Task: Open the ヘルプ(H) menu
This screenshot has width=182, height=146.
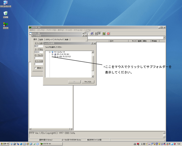Action: pyautogui.click(x=87, y=30)
